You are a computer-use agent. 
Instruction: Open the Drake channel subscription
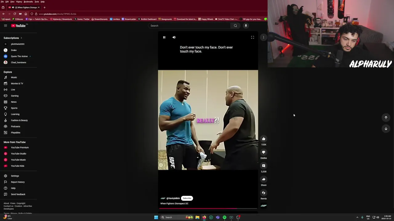click(x=14, y=50)
